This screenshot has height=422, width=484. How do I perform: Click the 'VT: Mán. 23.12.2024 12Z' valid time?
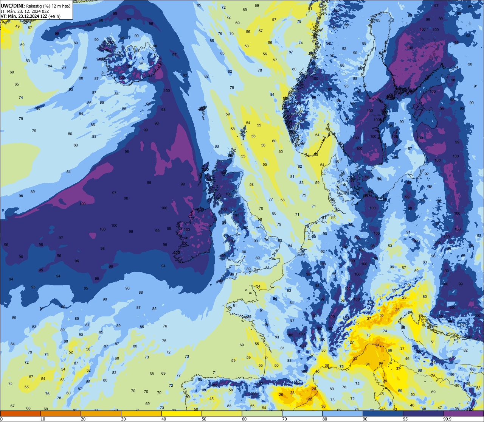point(24,16)
